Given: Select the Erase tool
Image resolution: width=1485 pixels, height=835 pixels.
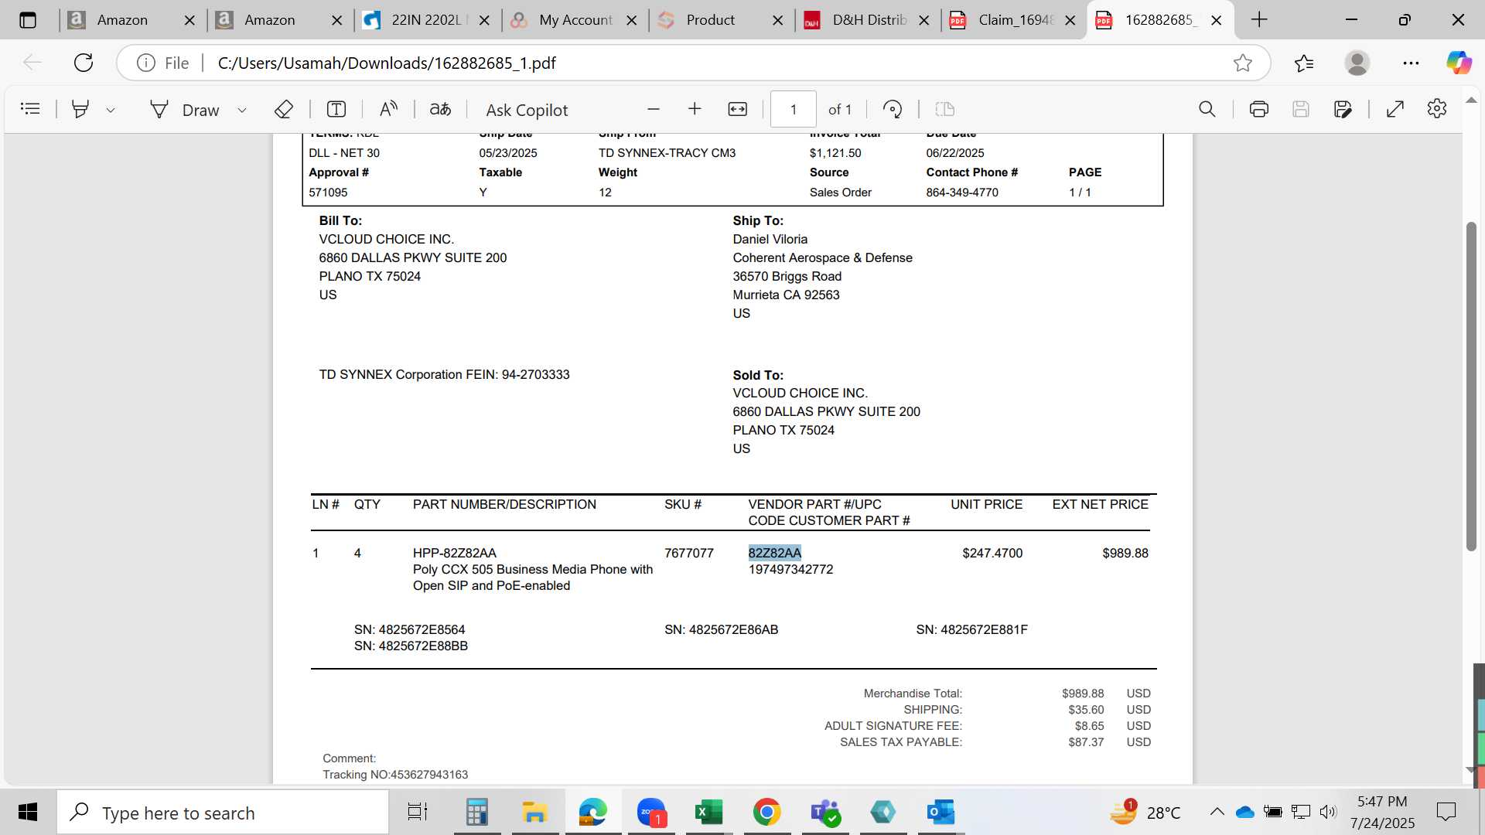Looking at the screenshot, I should click(284, 109).
